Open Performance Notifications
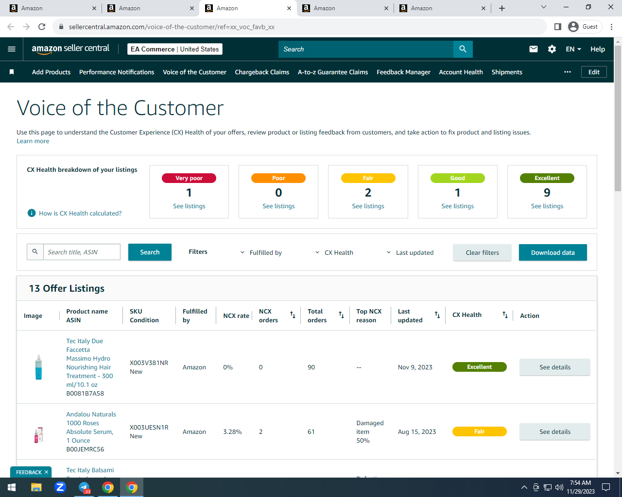The width and height of the screenshot is (622, 497). (117, 72)
